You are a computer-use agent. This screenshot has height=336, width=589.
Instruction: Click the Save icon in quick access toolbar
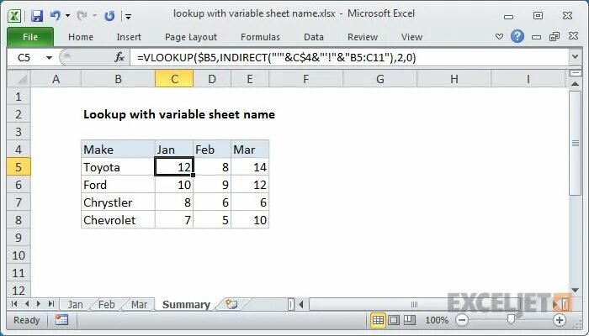[x=37, y=16]
